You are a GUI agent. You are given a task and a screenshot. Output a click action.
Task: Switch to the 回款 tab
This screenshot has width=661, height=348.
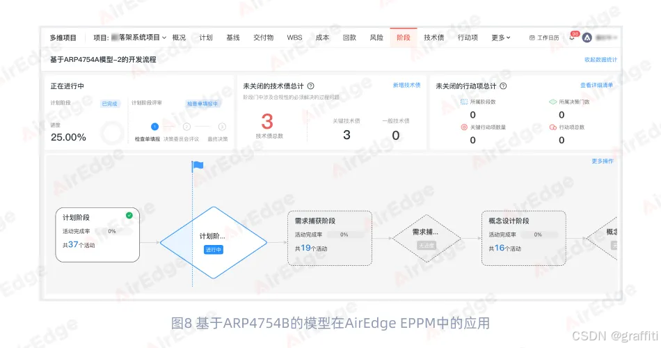(349, 38)
